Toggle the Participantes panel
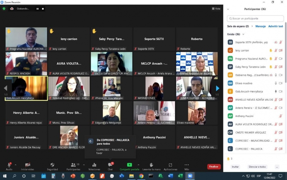 pos(73,165)
